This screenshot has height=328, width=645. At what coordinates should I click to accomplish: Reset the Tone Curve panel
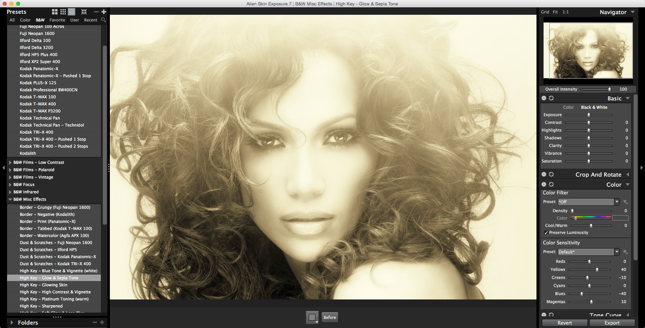tap(551, 315)
